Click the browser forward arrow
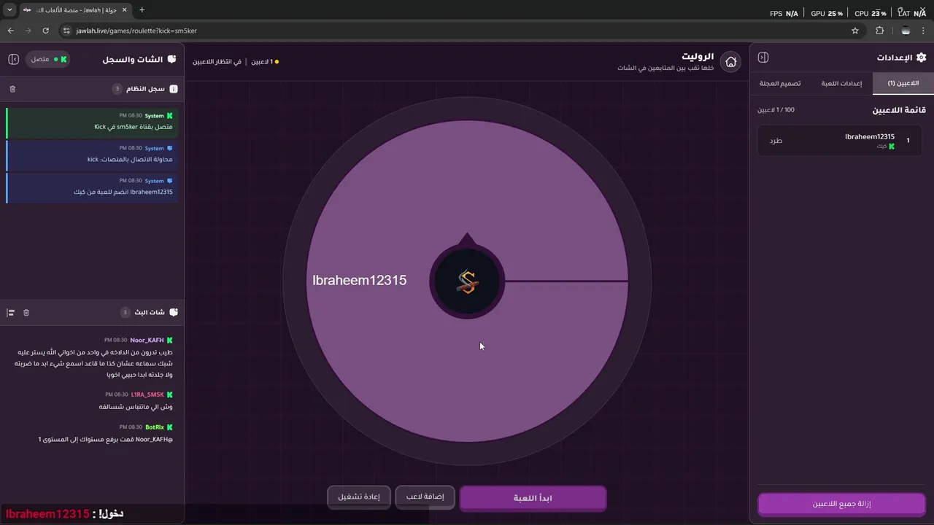Image resolution: width=934 pixels, height=525 pixels. coord(28,31)
